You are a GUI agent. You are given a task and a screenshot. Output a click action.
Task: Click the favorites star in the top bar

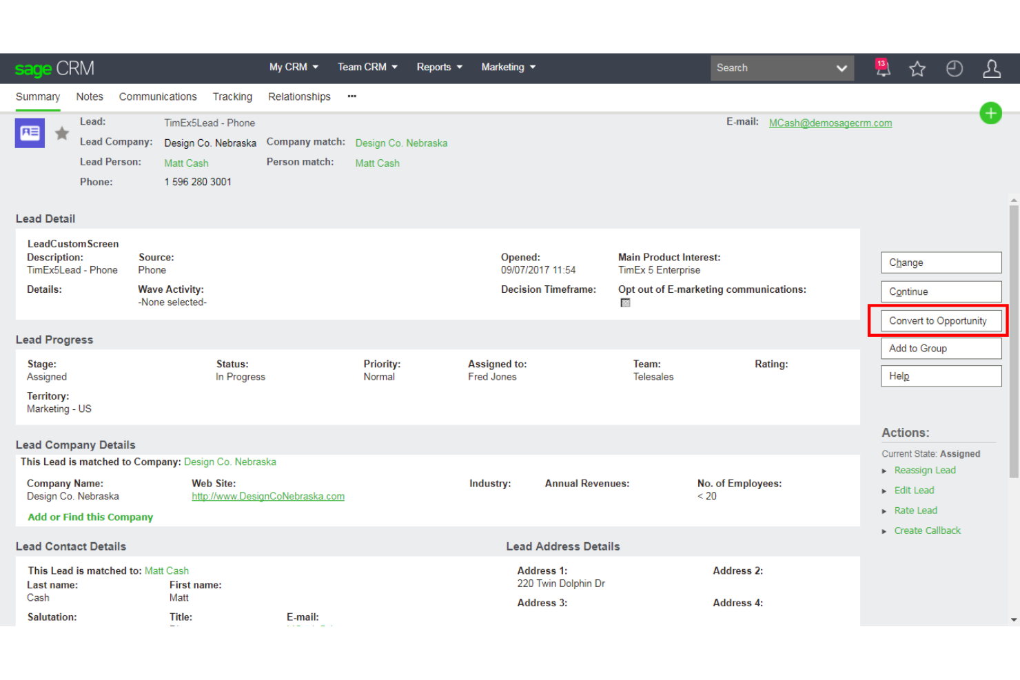pos(917,68)
